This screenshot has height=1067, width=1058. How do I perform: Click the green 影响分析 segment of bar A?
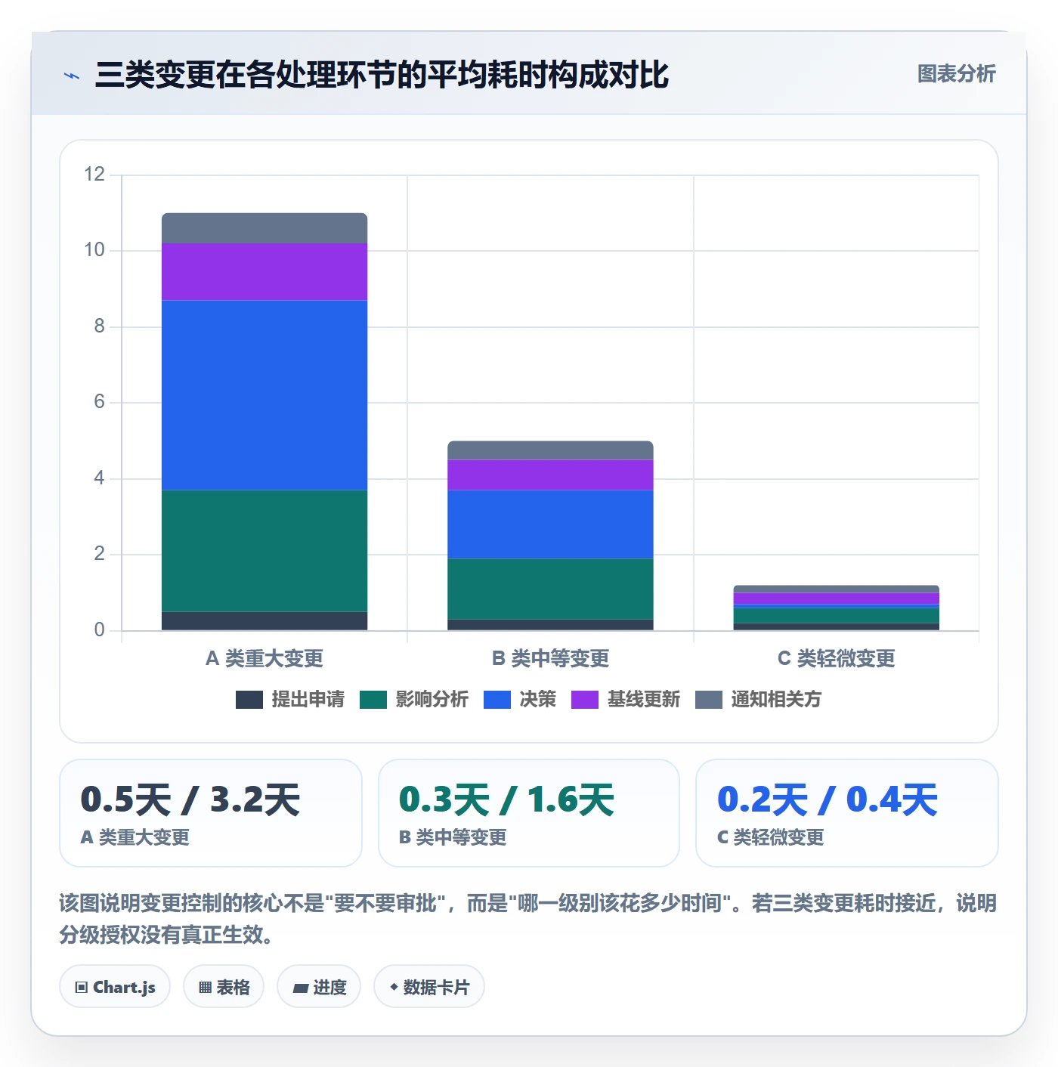(264, 551)
